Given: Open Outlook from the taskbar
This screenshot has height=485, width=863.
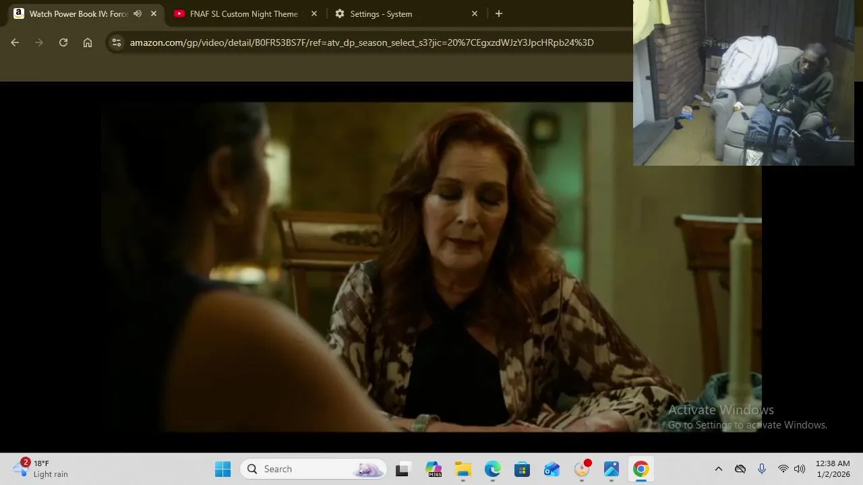Looking at the screenshot, I should click(552, 469).
